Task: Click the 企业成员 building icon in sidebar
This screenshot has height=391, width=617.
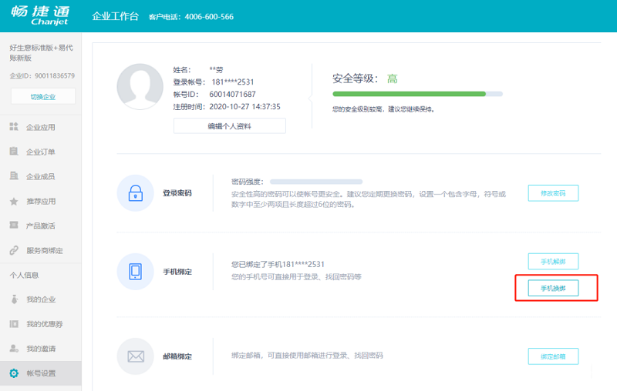Action: click(14, 175)
